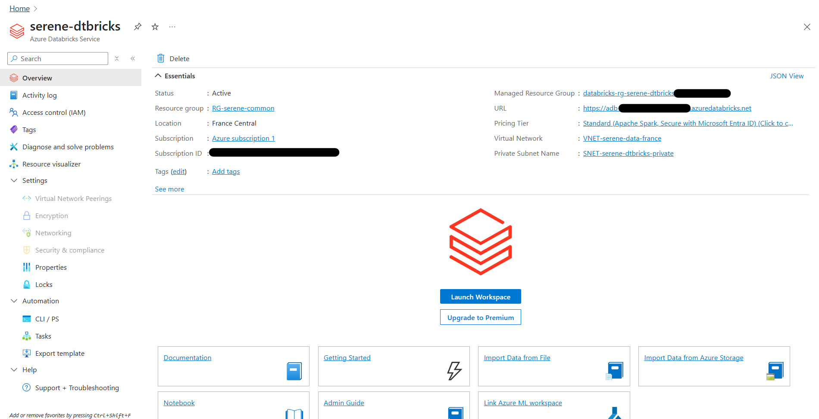Open Import Data from File link
This screenshot has width=819, height=419.
pyautogui.click(x=517, y=357)
